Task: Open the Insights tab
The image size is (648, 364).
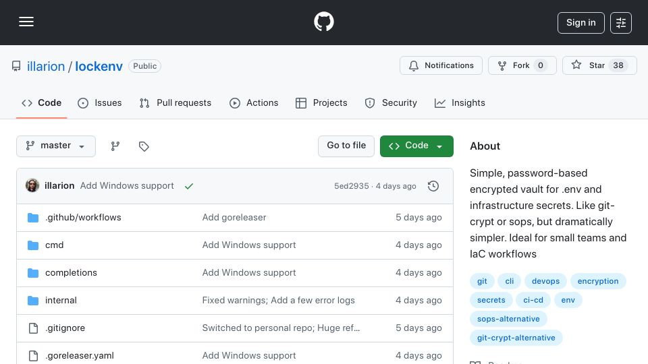Action: click(x=460, y=102)
